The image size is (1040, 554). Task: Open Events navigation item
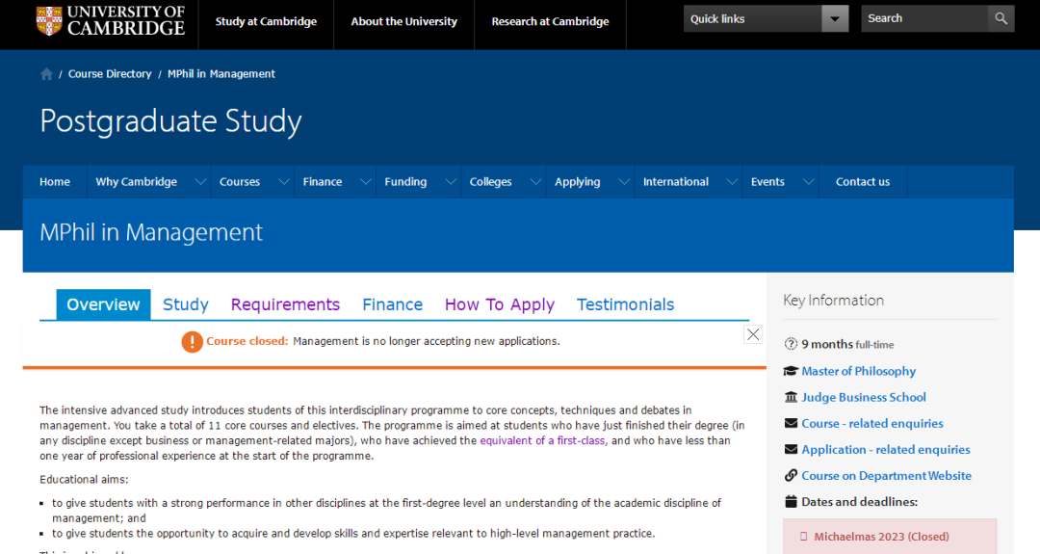point(767,182)
